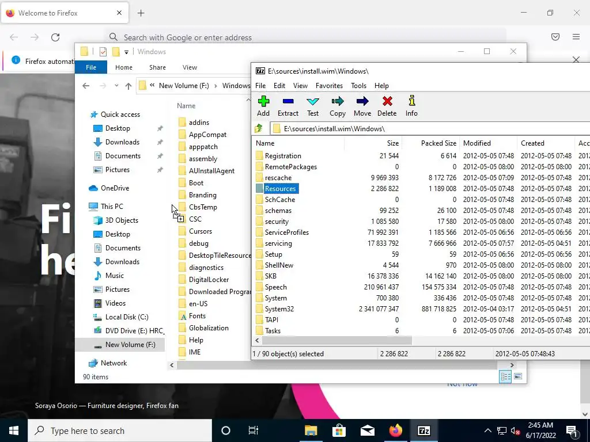The height and width of the screenshot is (442, 590).
Task: Open the 7-Zip Help menu
Action: point(381,86)
